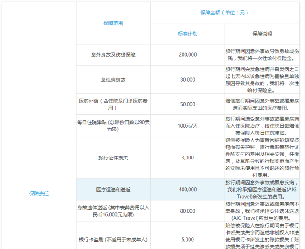The image size is (305, 249).
Task: Click the 保障金额（单位：元）header
Action: tap(225, 13)
